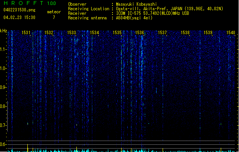
Task: Click the meteor label
Action: click(x=54, y=12)
